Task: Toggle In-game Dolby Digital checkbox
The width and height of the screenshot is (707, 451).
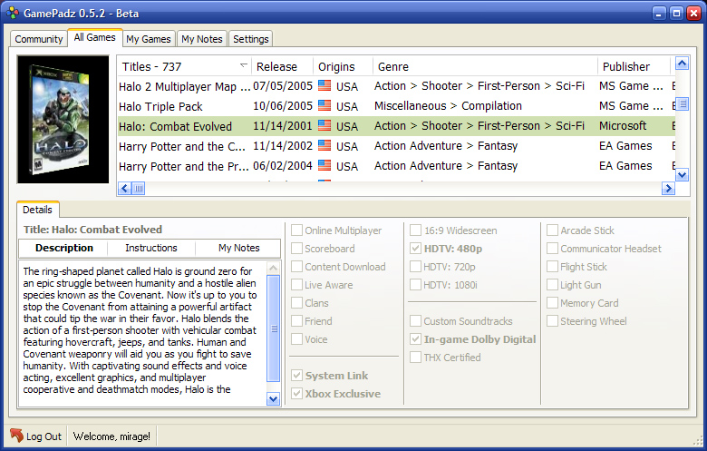Action: coord(416,339)
